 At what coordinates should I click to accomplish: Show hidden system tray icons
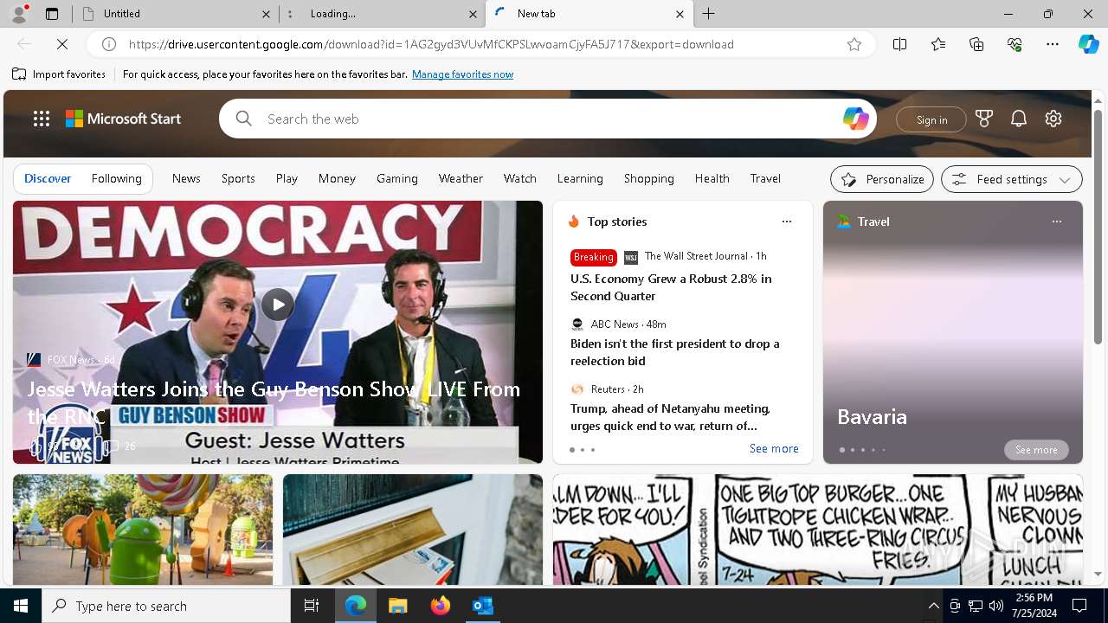933,606
